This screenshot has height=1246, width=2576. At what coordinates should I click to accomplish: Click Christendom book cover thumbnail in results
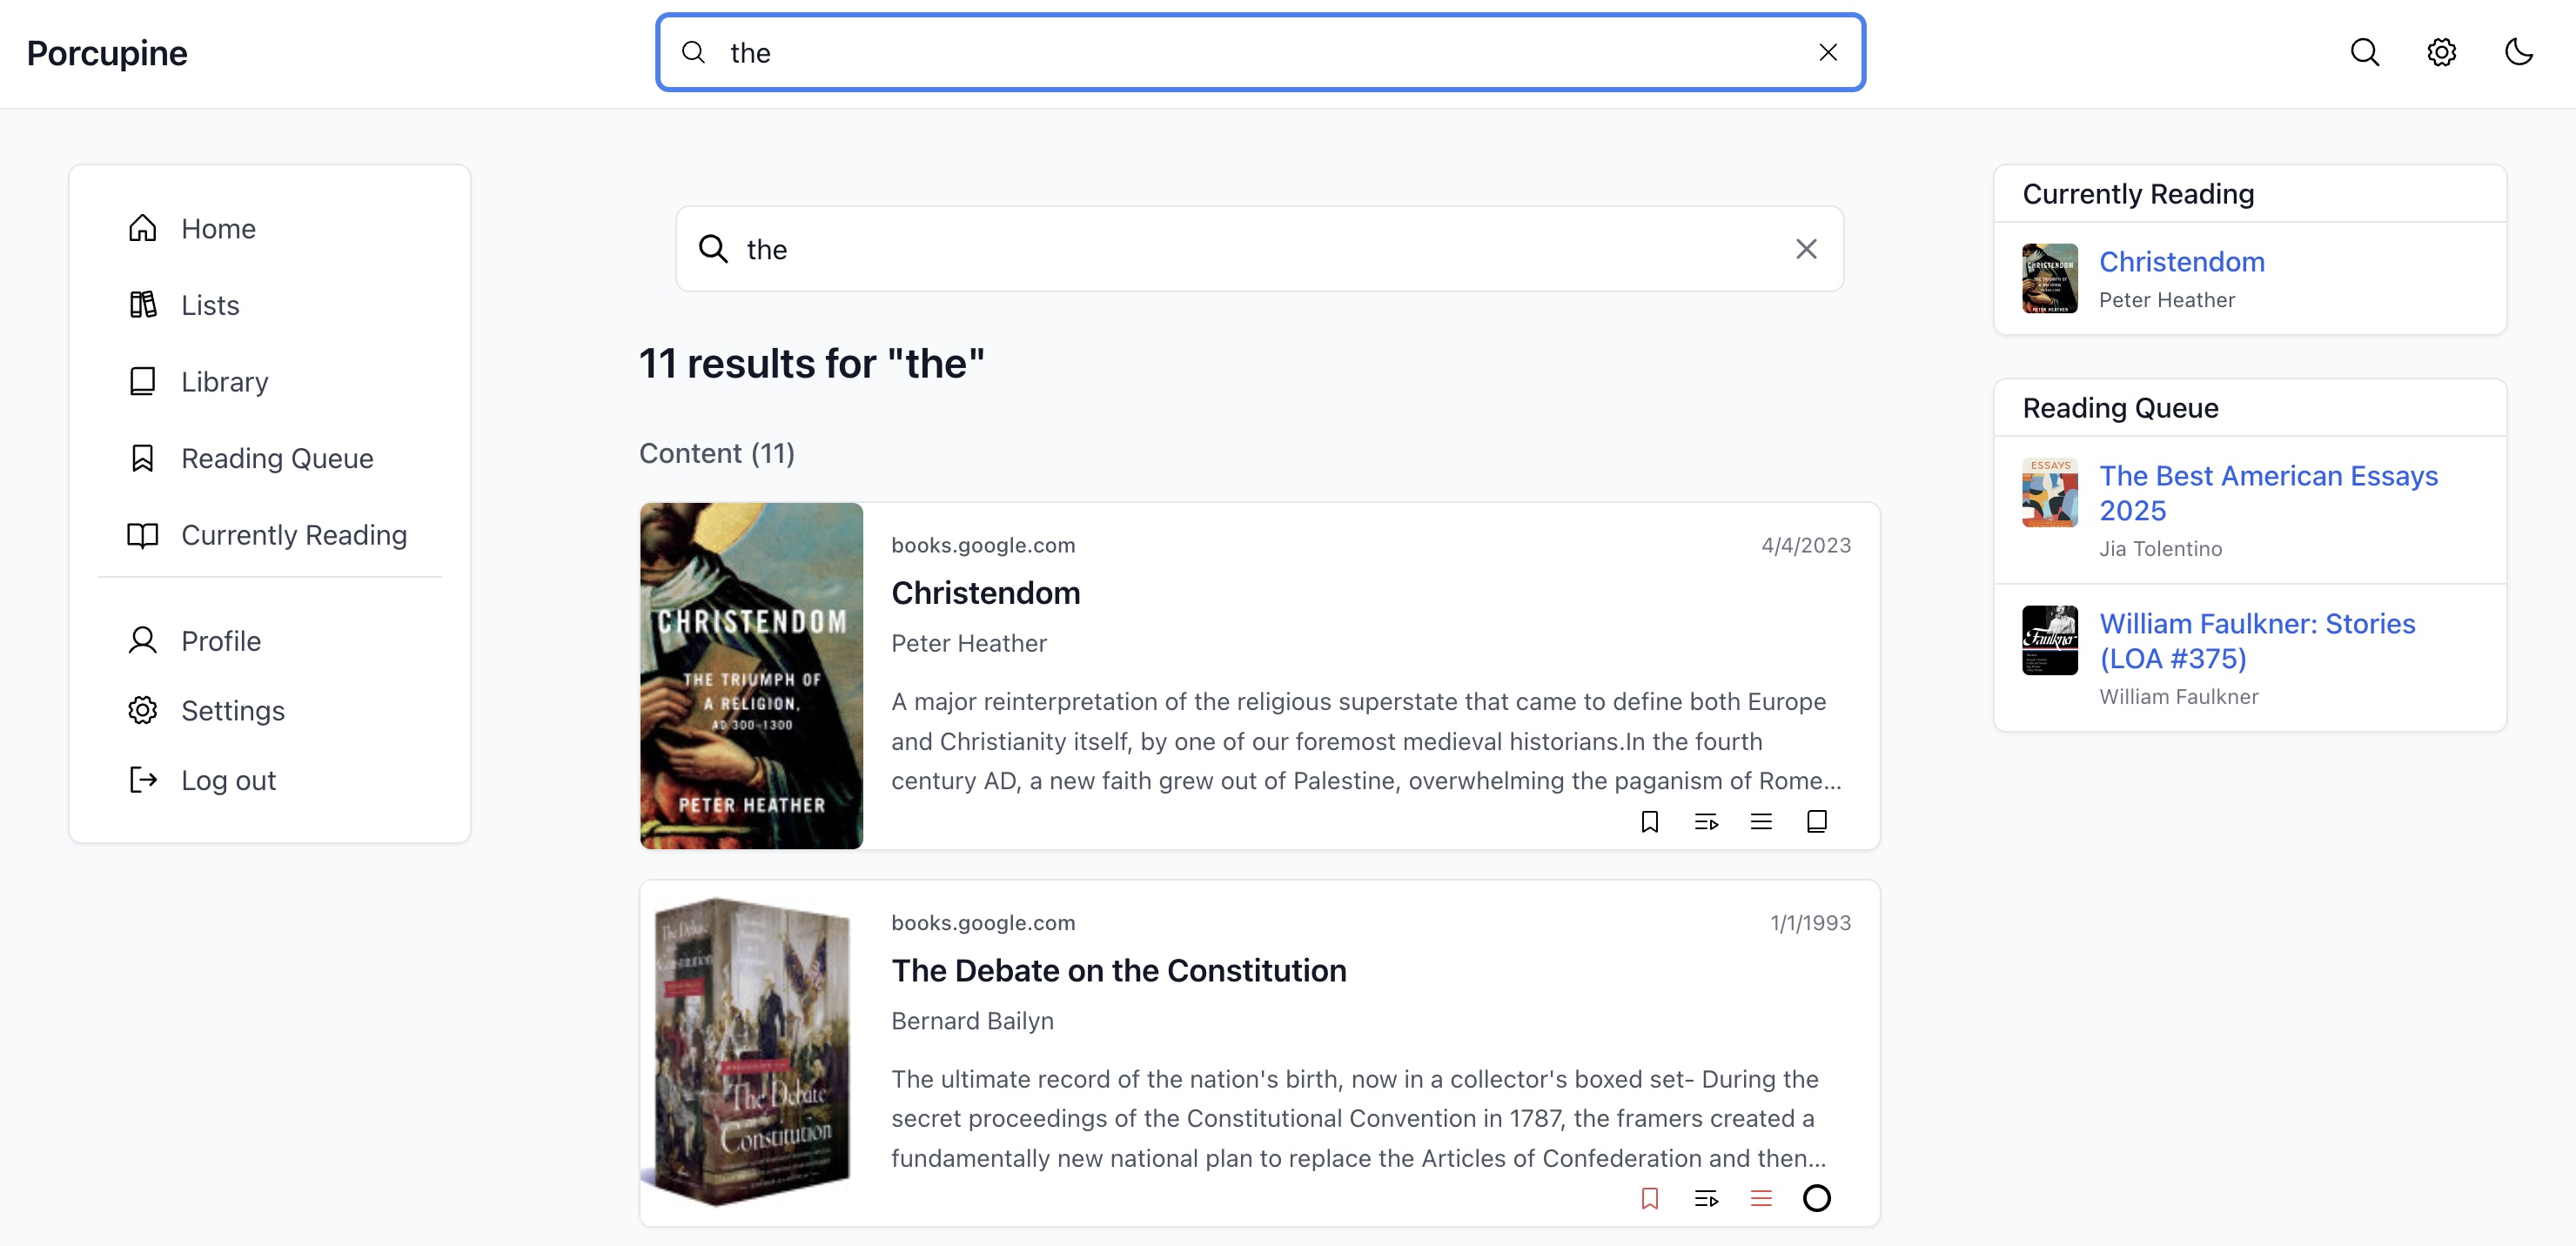[751, 676]
